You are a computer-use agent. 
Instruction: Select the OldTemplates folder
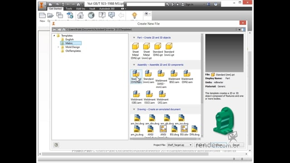pos(73,51)
